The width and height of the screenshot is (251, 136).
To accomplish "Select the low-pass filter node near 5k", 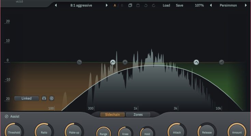I will click(196, 62).
